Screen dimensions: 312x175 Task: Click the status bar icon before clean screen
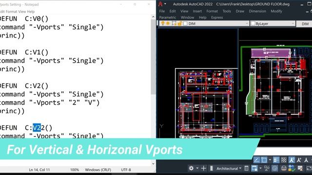click(x=300, y=168)
